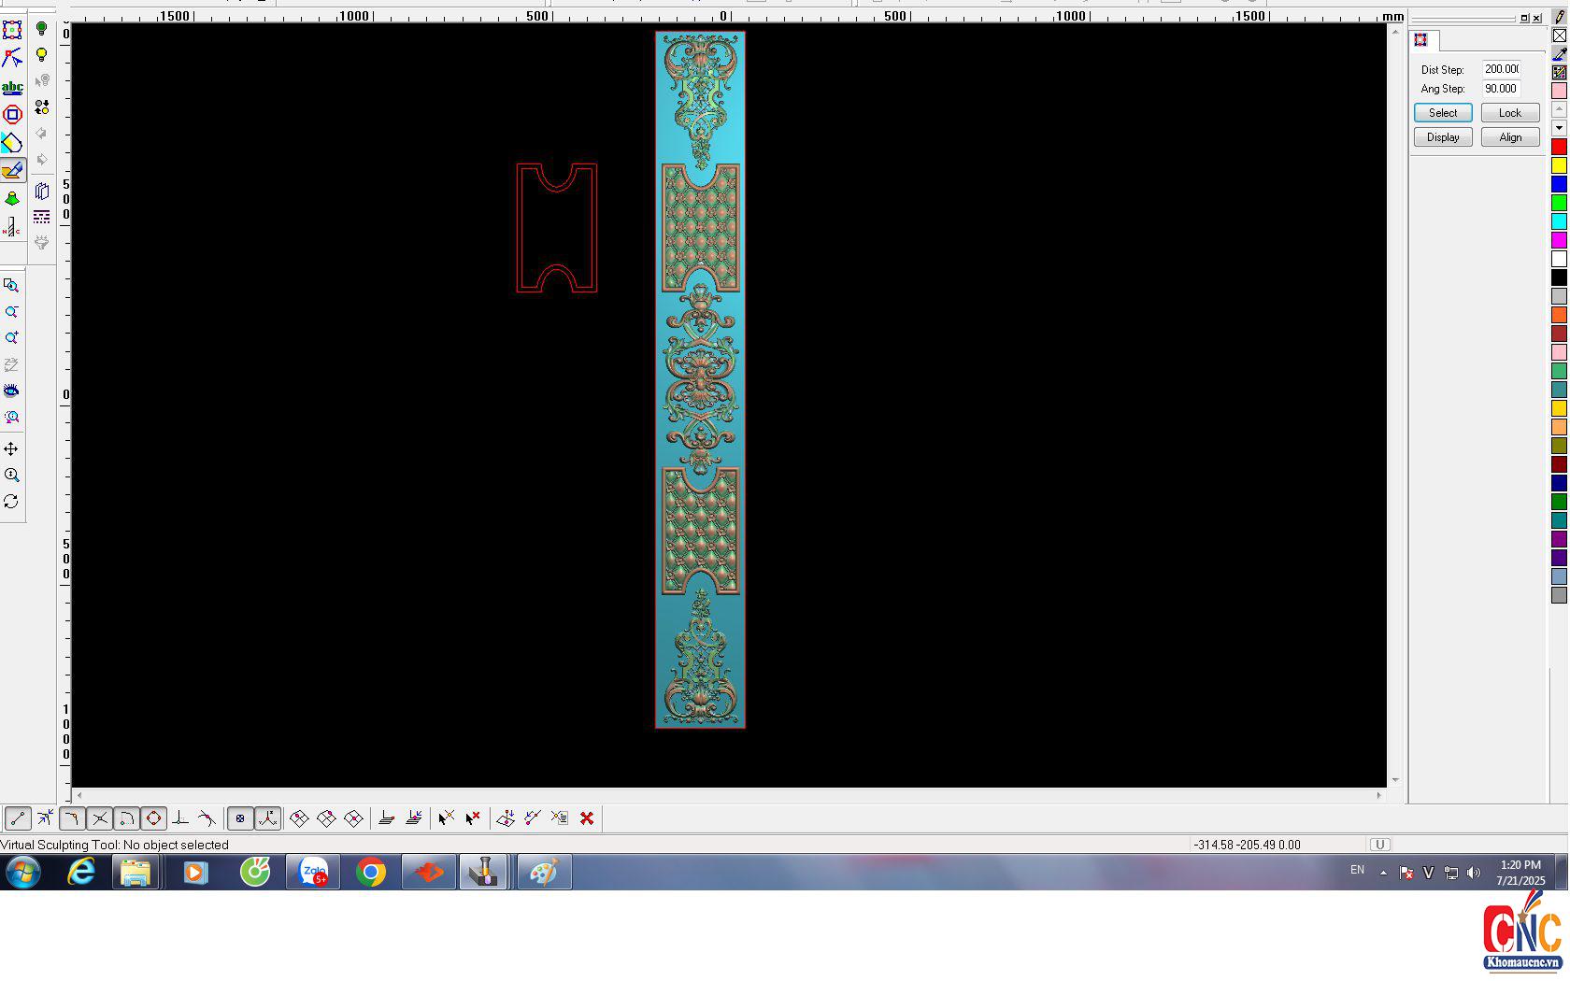
Task: Select the octagon shape tool
Action: [12, 115]
